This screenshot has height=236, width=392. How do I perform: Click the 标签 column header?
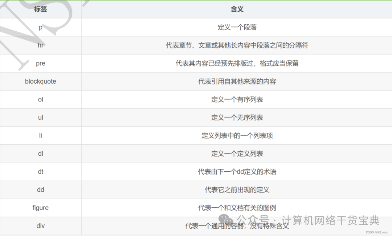[41, 9]
